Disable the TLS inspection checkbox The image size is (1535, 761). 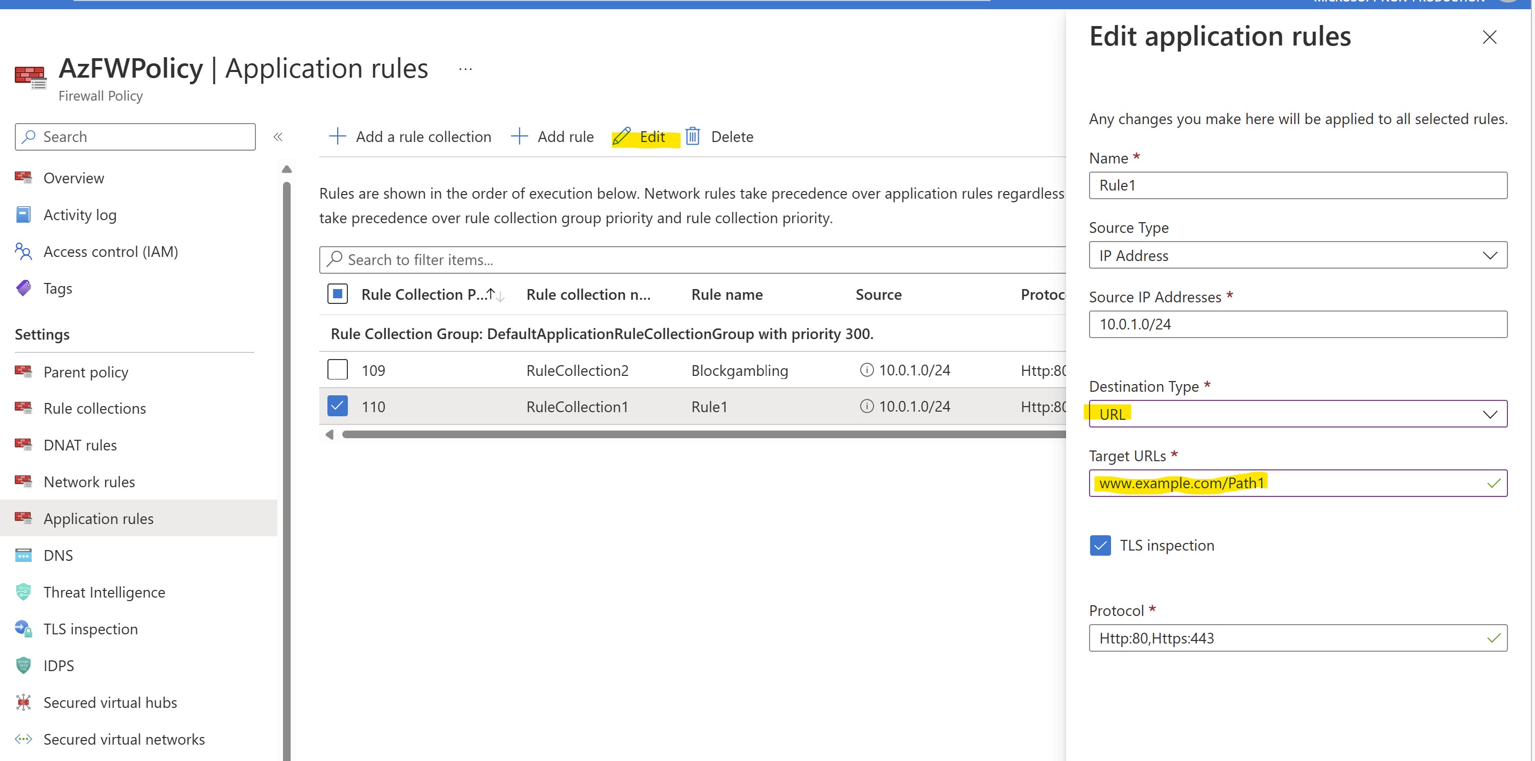(1100, 545)
